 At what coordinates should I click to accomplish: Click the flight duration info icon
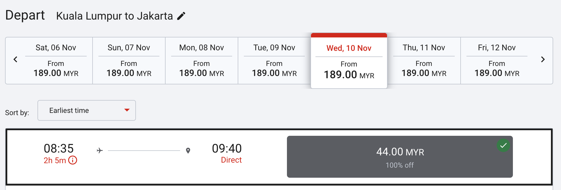(x=73, y=160)
